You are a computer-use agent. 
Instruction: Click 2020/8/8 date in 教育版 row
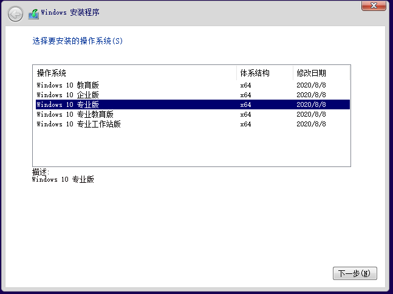(311, 85)
